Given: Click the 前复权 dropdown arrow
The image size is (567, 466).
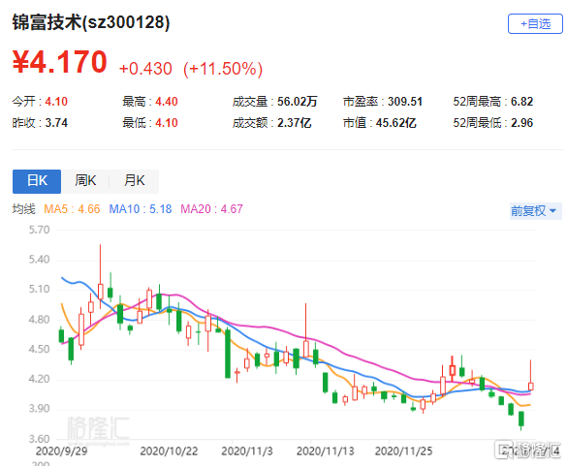Looking at the screenshot, I should (x=552, y=211).
